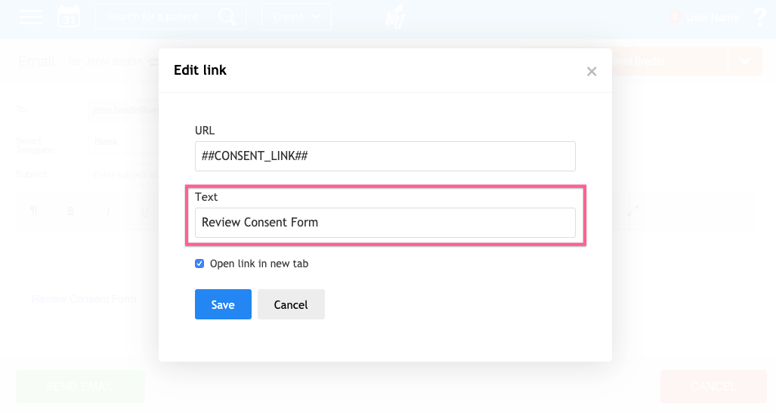Open the help question mark icon
Screen dimensions: 776x413
(759, 17)
